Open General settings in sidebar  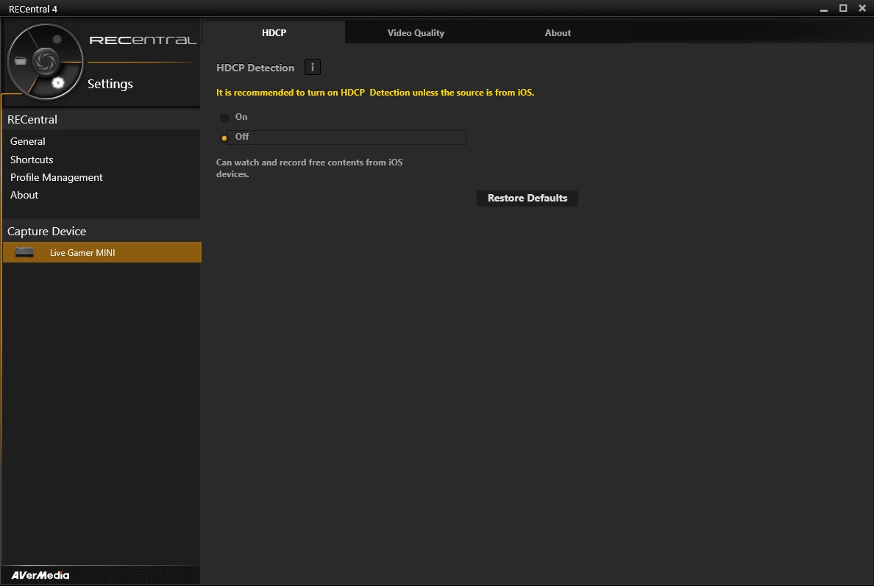coord(28,141)
